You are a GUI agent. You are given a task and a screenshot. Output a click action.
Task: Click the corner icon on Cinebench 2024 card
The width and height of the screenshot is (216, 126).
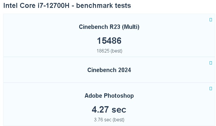211,63
